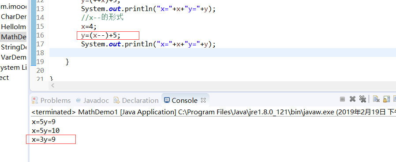The width and height of the screenshot is (396, 162).
Task: Click the println statement on line 17
Action: (148, 44)
